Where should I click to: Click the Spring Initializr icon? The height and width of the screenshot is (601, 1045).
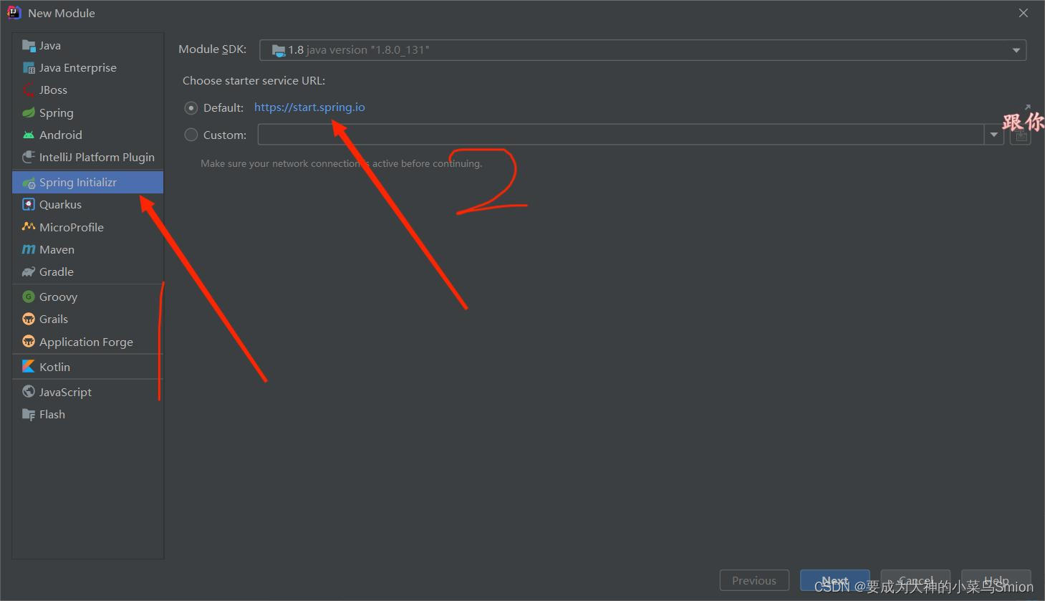click(29, 183)
